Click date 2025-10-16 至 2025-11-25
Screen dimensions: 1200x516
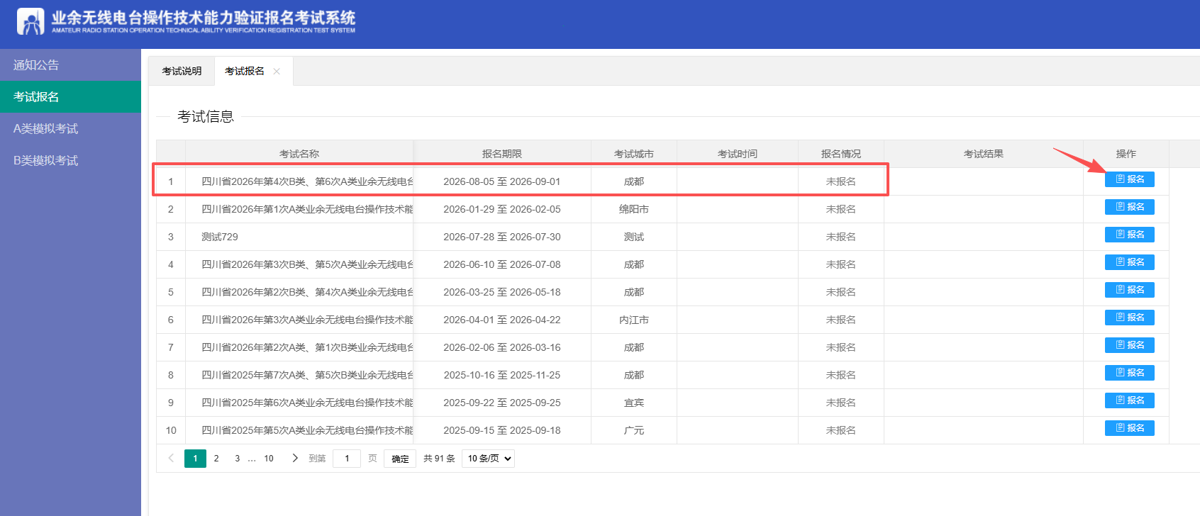point(502,375)
